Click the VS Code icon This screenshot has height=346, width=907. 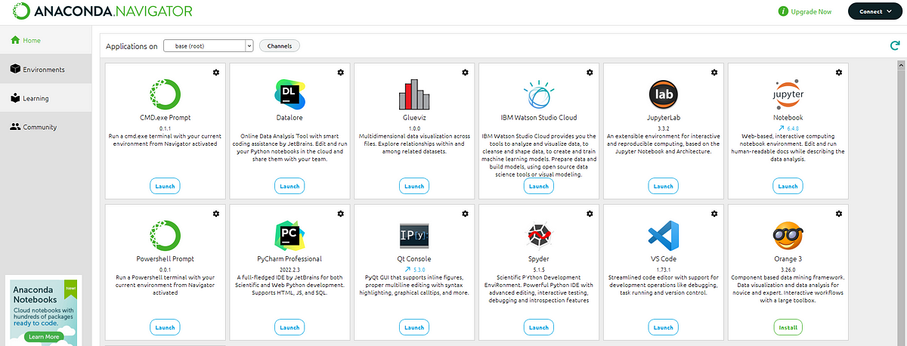pos(663,236)
